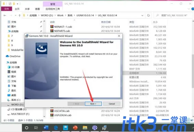The width and height of the screenshot is (194, 132).
Task: Sort by 类型 column header
Action: [x=132, y=22]
